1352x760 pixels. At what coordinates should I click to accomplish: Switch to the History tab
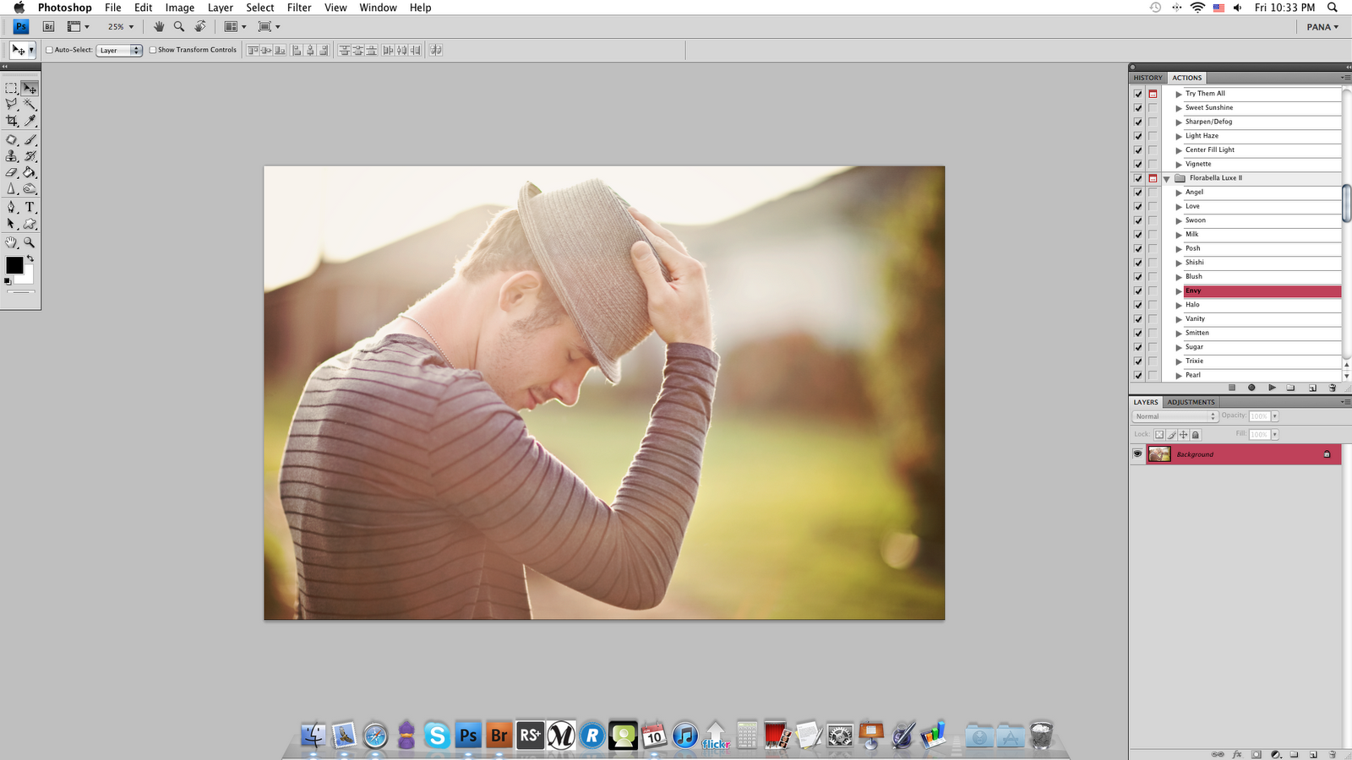tap(1148, 78)
